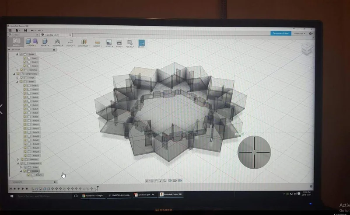Click the Windows taskbar search box
The height and width of the screenshot is (215, 350).
(44, 196)
